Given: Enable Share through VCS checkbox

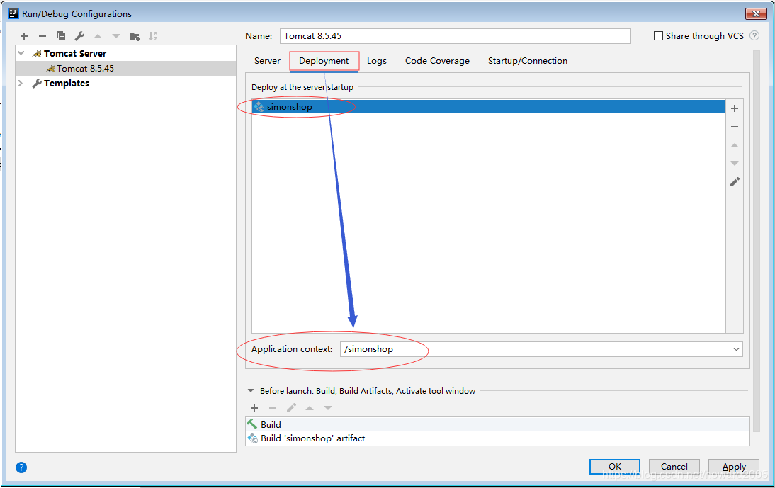Looking at the screenshot, I should point(658,36).
